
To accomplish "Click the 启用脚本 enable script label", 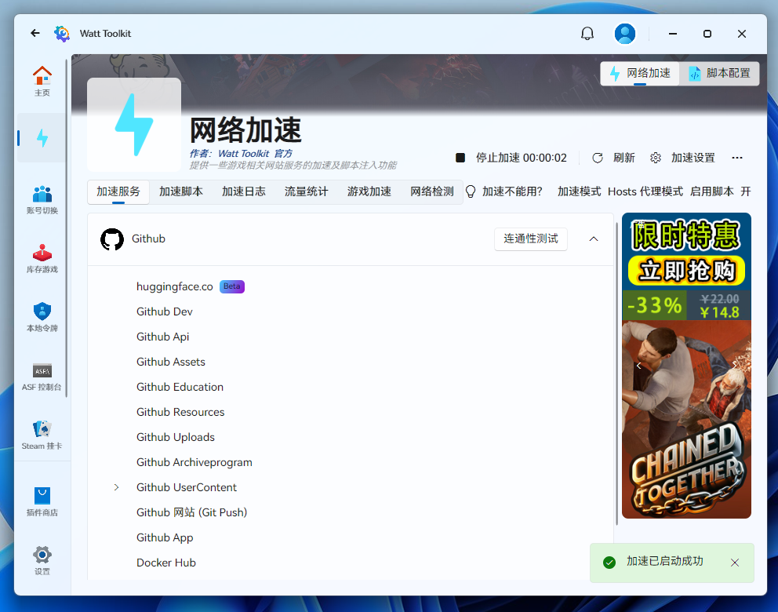I will 711,191.
